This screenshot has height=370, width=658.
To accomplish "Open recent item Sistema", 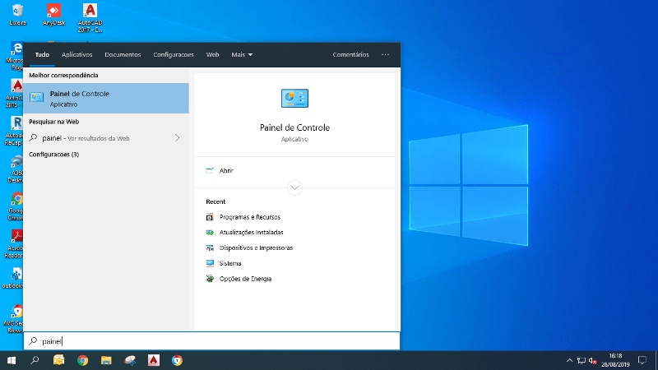I will pyautogui.click(x=224, y=263).
